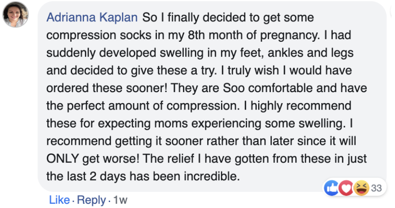395x208 pixels.
Task: Show the 33 reactions count list
Action: (376, 188)
